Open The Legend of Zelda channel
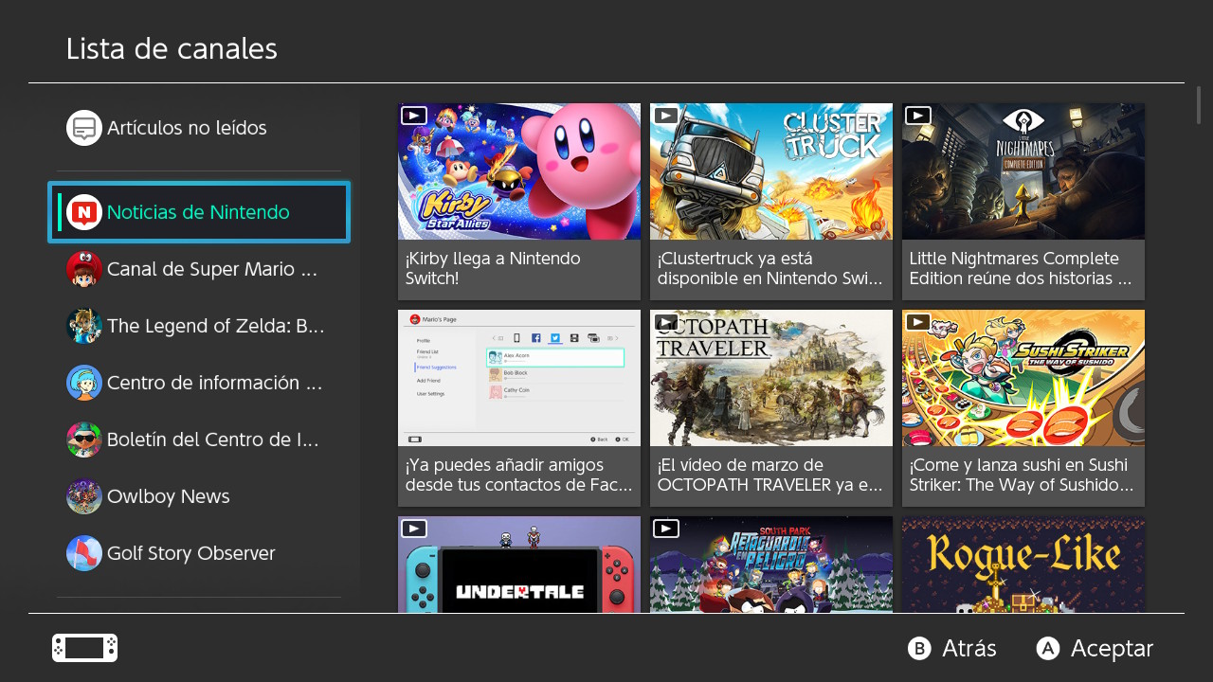This screenshot has width=1213, height=682. pyautogui.click(x=216, y=326)
